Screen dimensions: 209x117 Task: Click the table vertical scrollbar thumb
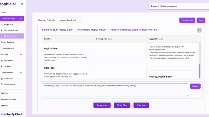pyautogui.click(x=200, y=71)
